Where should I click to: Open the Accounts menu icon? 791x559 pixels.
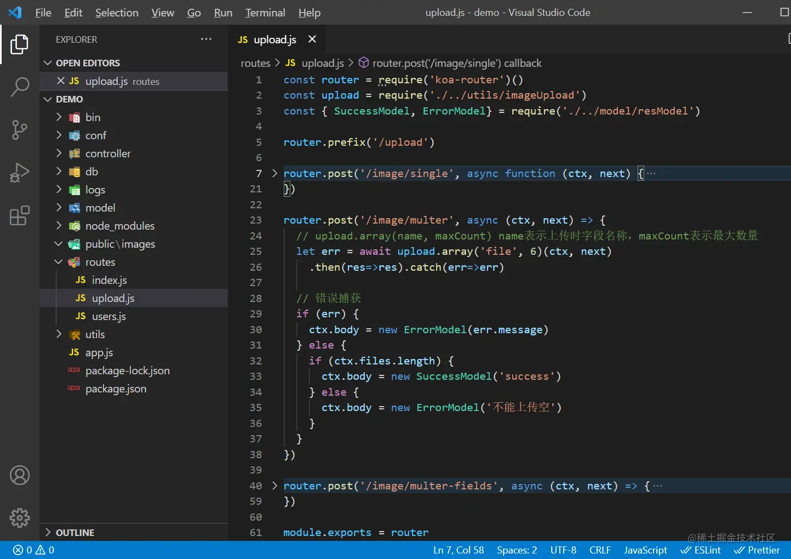point(20,475)
